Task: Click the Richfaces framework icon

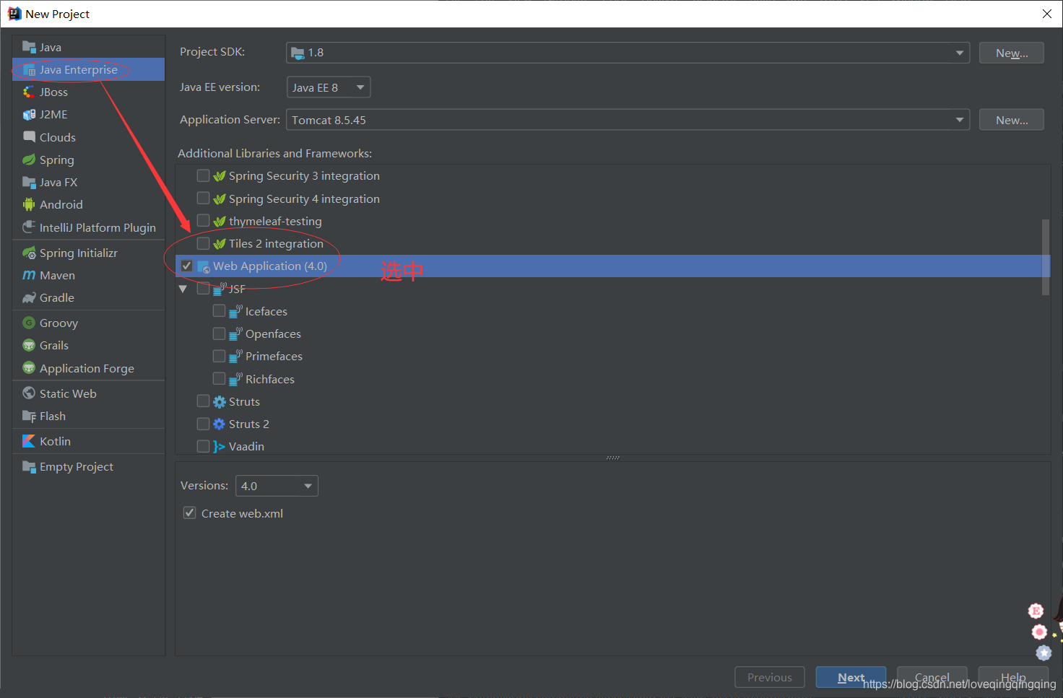Action: [x=235, y=379]
